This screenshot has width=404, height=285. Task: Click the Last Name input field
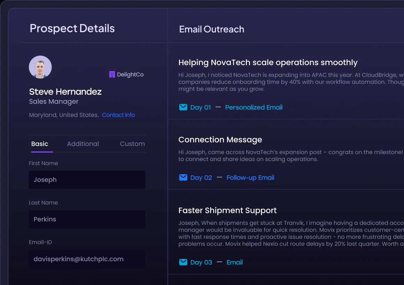tap(87, 219)
